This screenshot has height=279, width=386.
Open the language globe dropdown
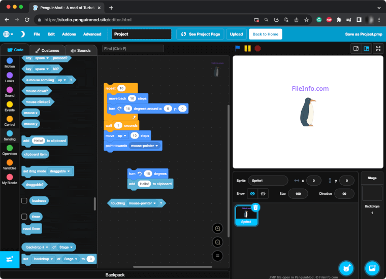(x=9, y=34)
